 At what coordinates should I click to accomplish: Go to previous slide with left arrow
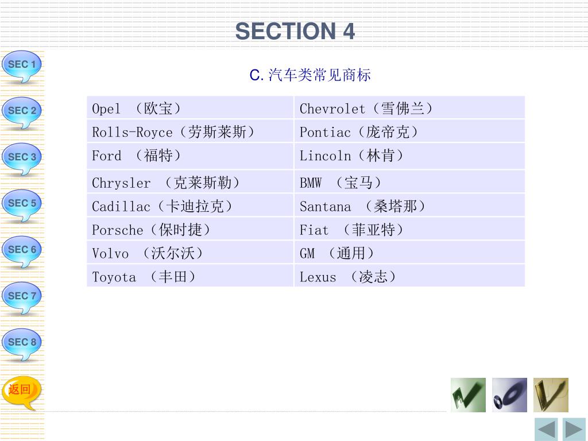coord(546,430)
